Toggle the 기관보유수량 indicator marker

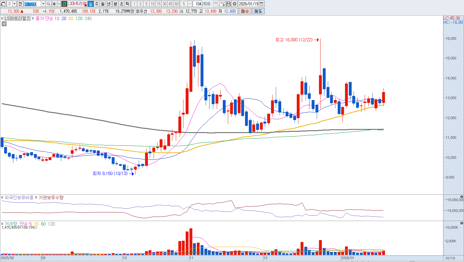tap(36, 198)
